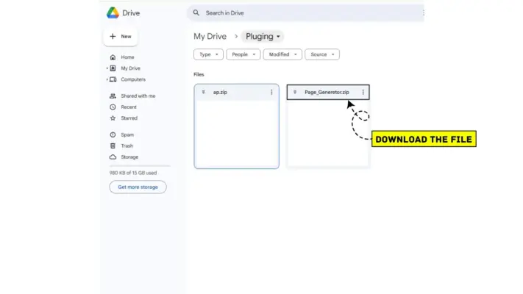Open more actions for Page_Generetor.zip
The width and height of the screenshot is (523, 294).
point(363,92)
